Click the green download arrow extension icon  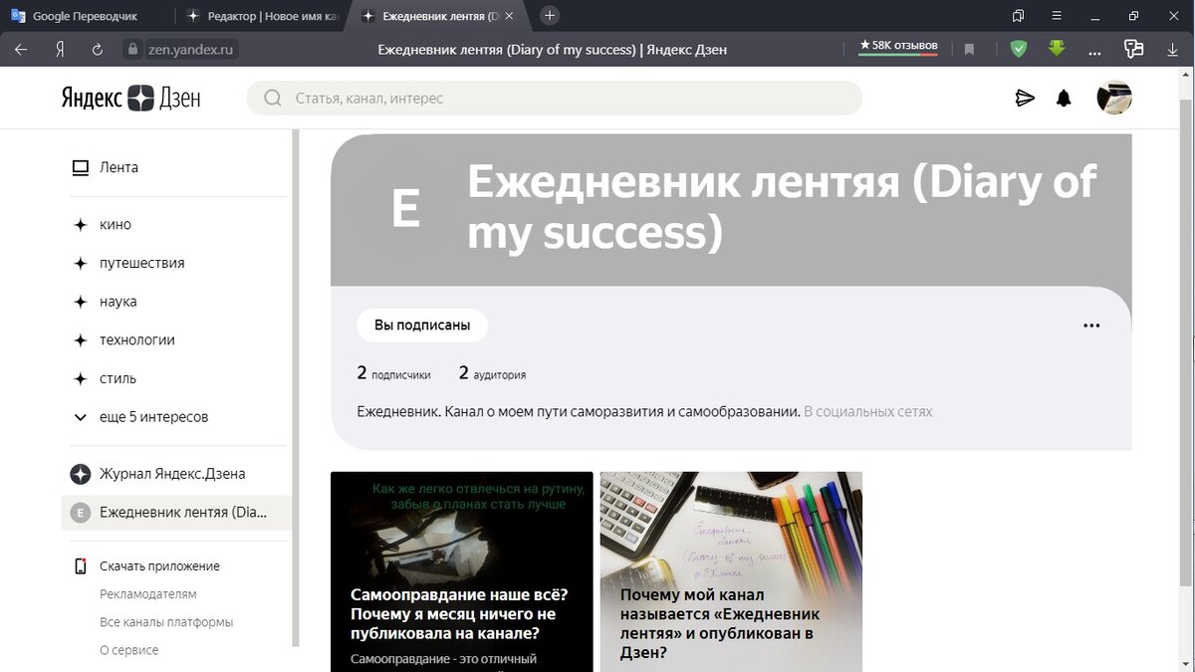tap(1057, 48)
